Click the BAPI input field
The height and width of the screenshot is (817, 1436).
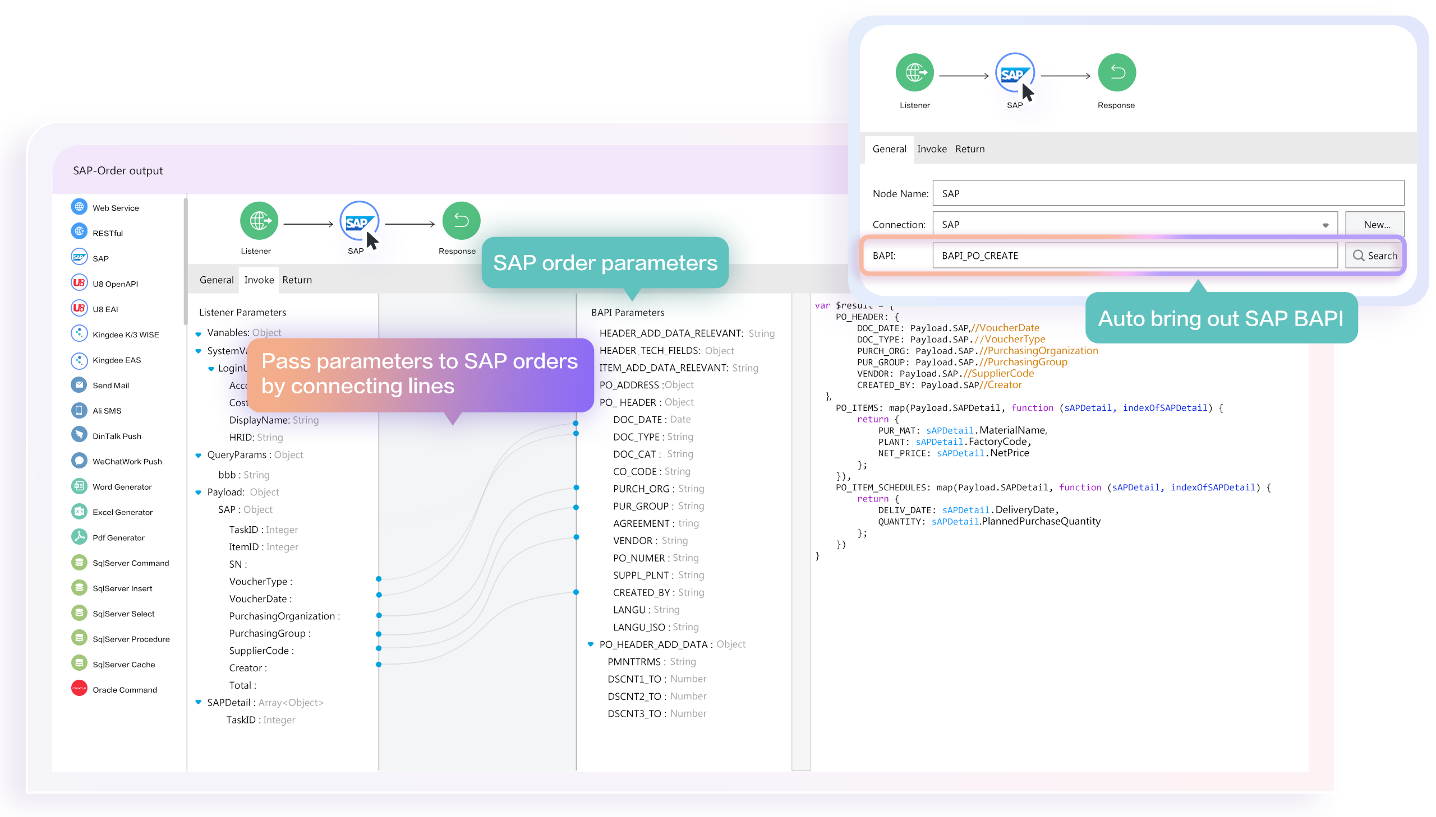click(x=1135, y=256)
